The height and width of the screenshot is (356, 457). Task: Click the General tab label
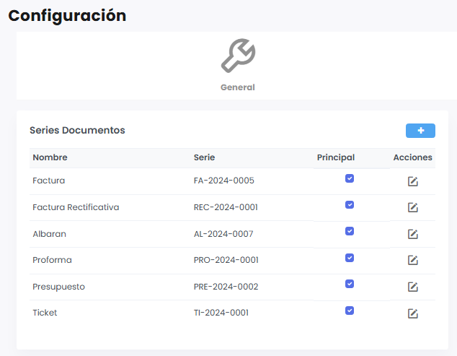click(x=238, y=87)
